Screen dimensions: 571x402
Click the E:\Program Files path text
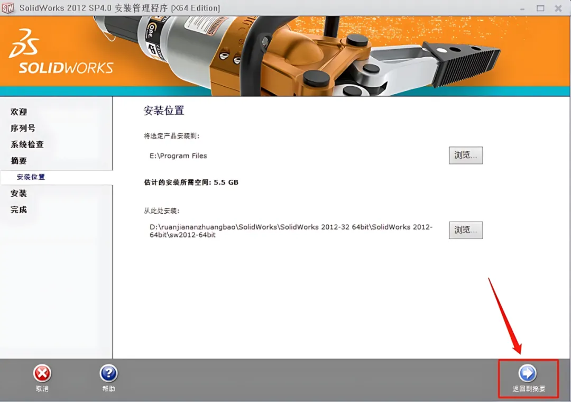(x=178, y=156)
